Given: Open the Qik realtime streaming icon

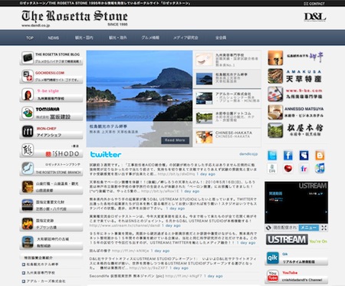Looking at the screenshot, I should point(272,258).
